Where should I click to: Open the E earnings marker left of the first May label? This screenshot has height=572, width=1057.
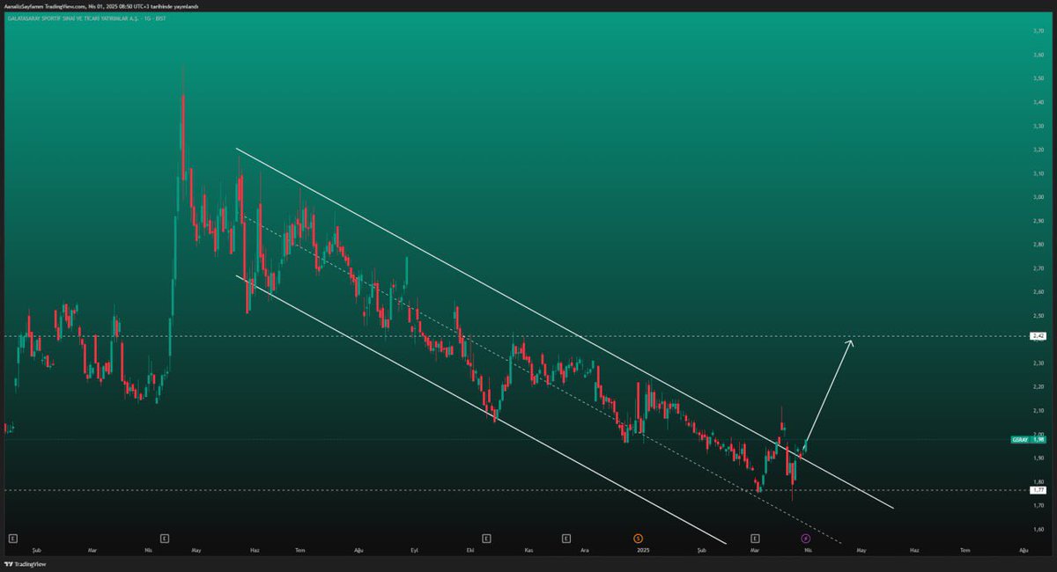pos(165,537)
